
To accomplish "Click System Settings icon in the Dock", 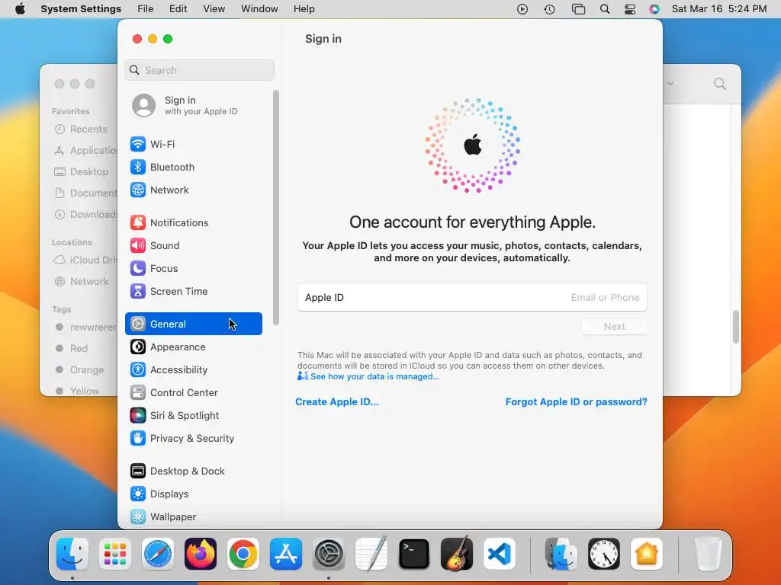I will (329, 554).
